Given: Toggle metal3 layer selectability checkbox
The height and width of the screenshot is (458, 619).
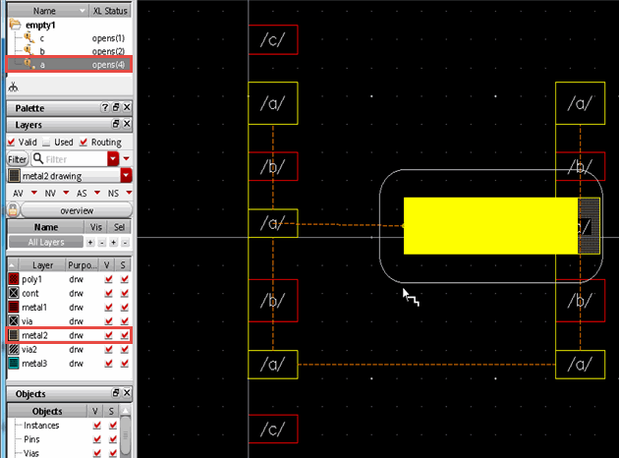Looking at the screenshot, I should click(125, 364).
